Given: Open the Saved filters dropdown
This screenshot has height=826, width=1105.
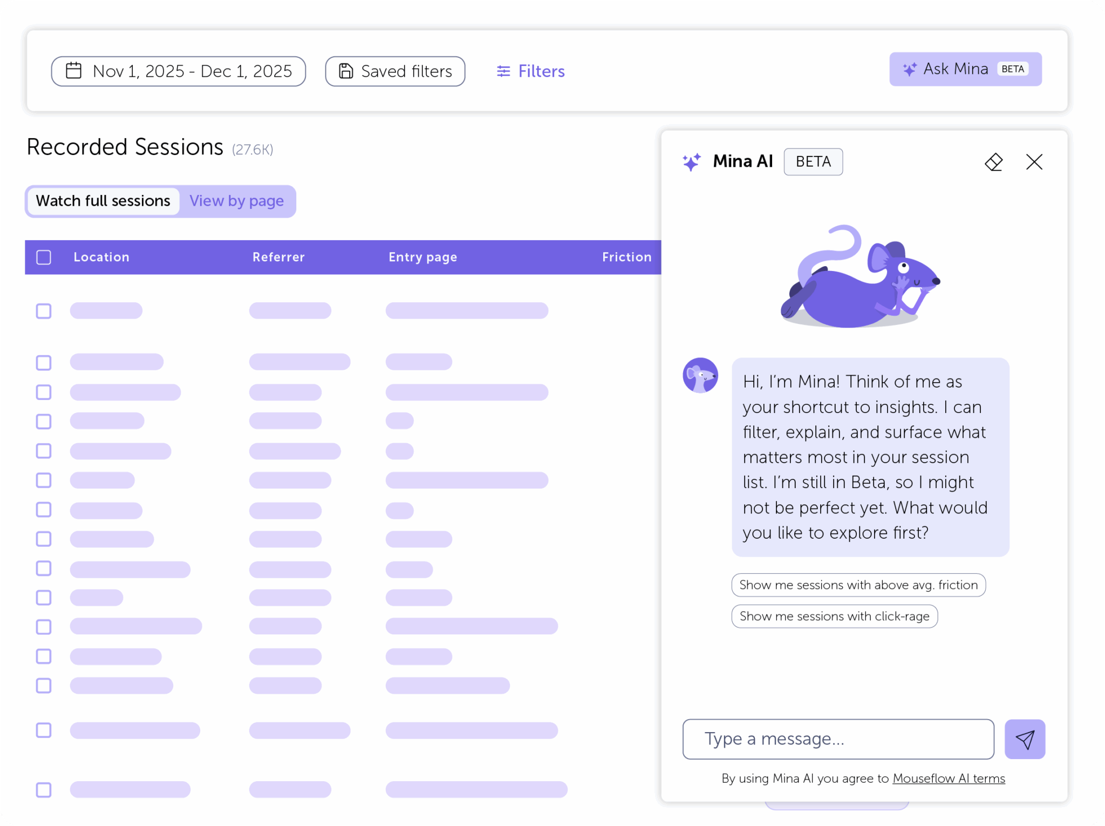Looking at the screenshot, I should pyautogui.click(x=406, y=71).
